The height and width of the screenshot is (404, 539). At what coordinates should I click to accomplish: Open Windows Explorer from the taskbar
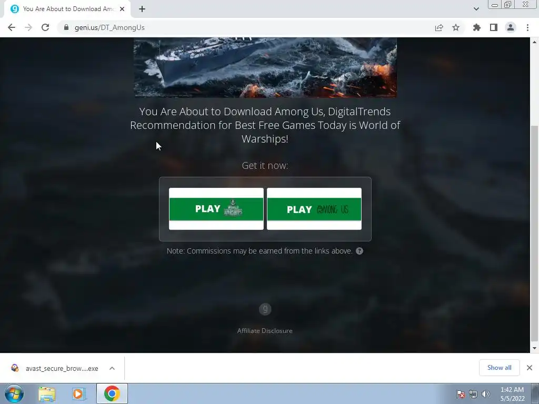click(x=47, y=393)
